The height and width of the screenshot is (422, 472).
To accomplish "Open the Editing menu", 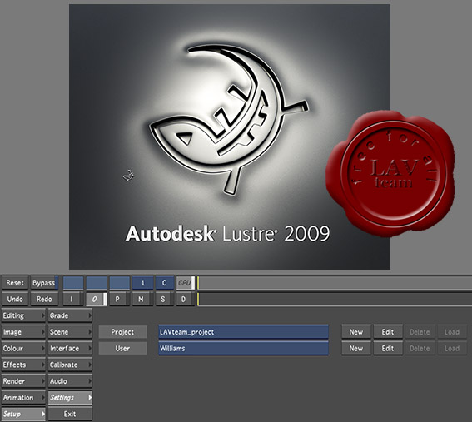I will point(23,315).
